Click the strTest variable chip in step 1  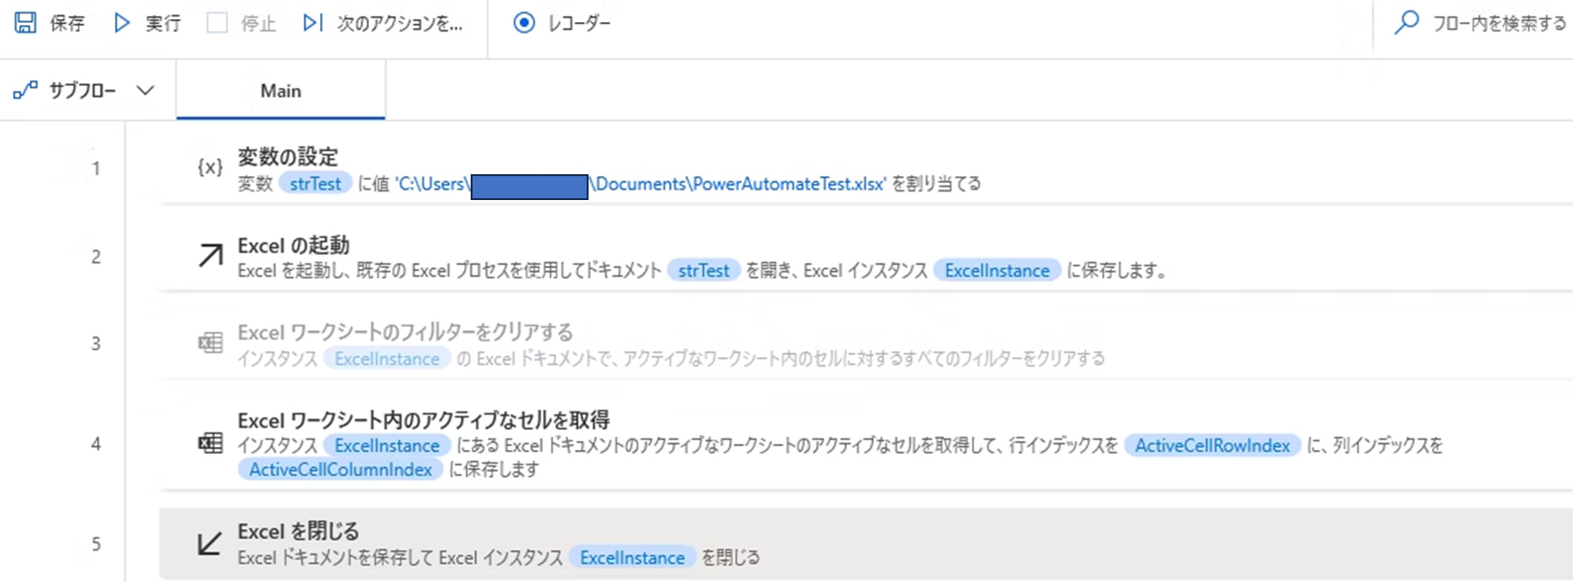(x=315, y=184)
